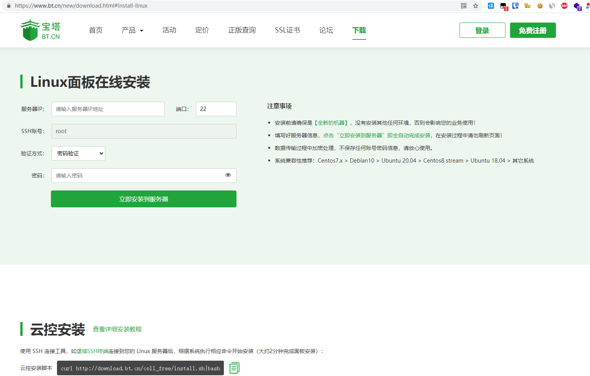
Task: Click the 注意事项 heading
Action: (279, 106)
